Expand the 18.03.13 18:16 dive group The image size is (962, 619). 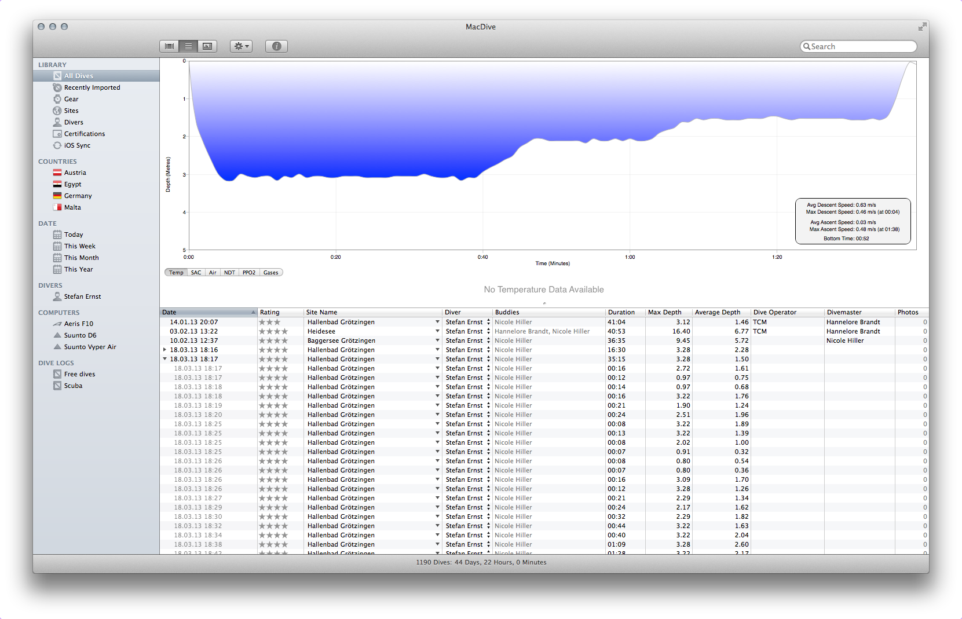[165, 350]
